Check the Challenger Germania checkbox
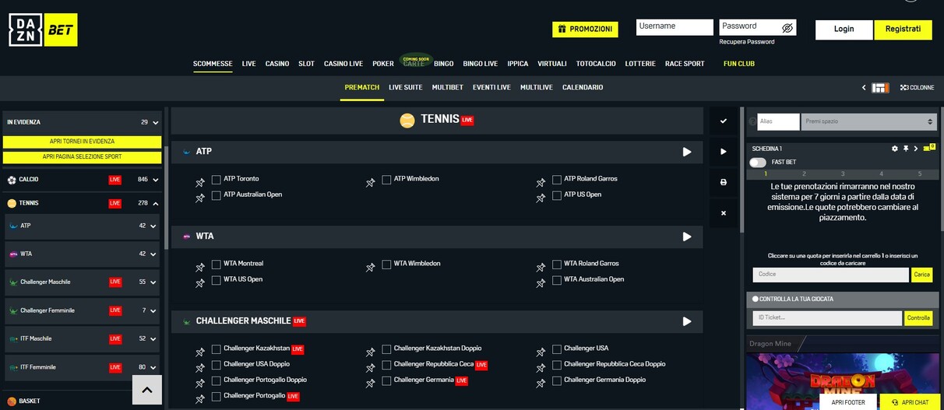944x410 pixels. (386, 381)
